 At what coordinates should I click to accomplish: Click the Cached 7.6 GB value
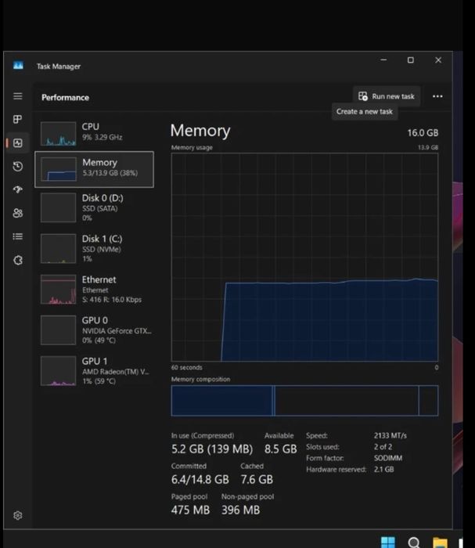click(257, 479)
